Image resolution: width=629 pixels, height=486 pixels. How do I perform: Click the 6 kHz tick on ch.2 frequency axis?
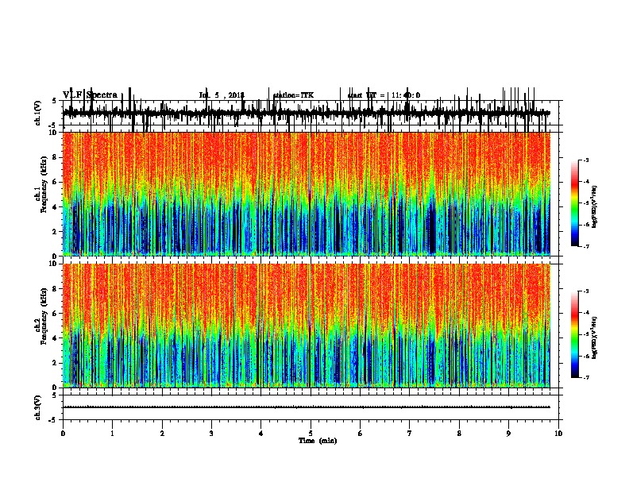56,314
